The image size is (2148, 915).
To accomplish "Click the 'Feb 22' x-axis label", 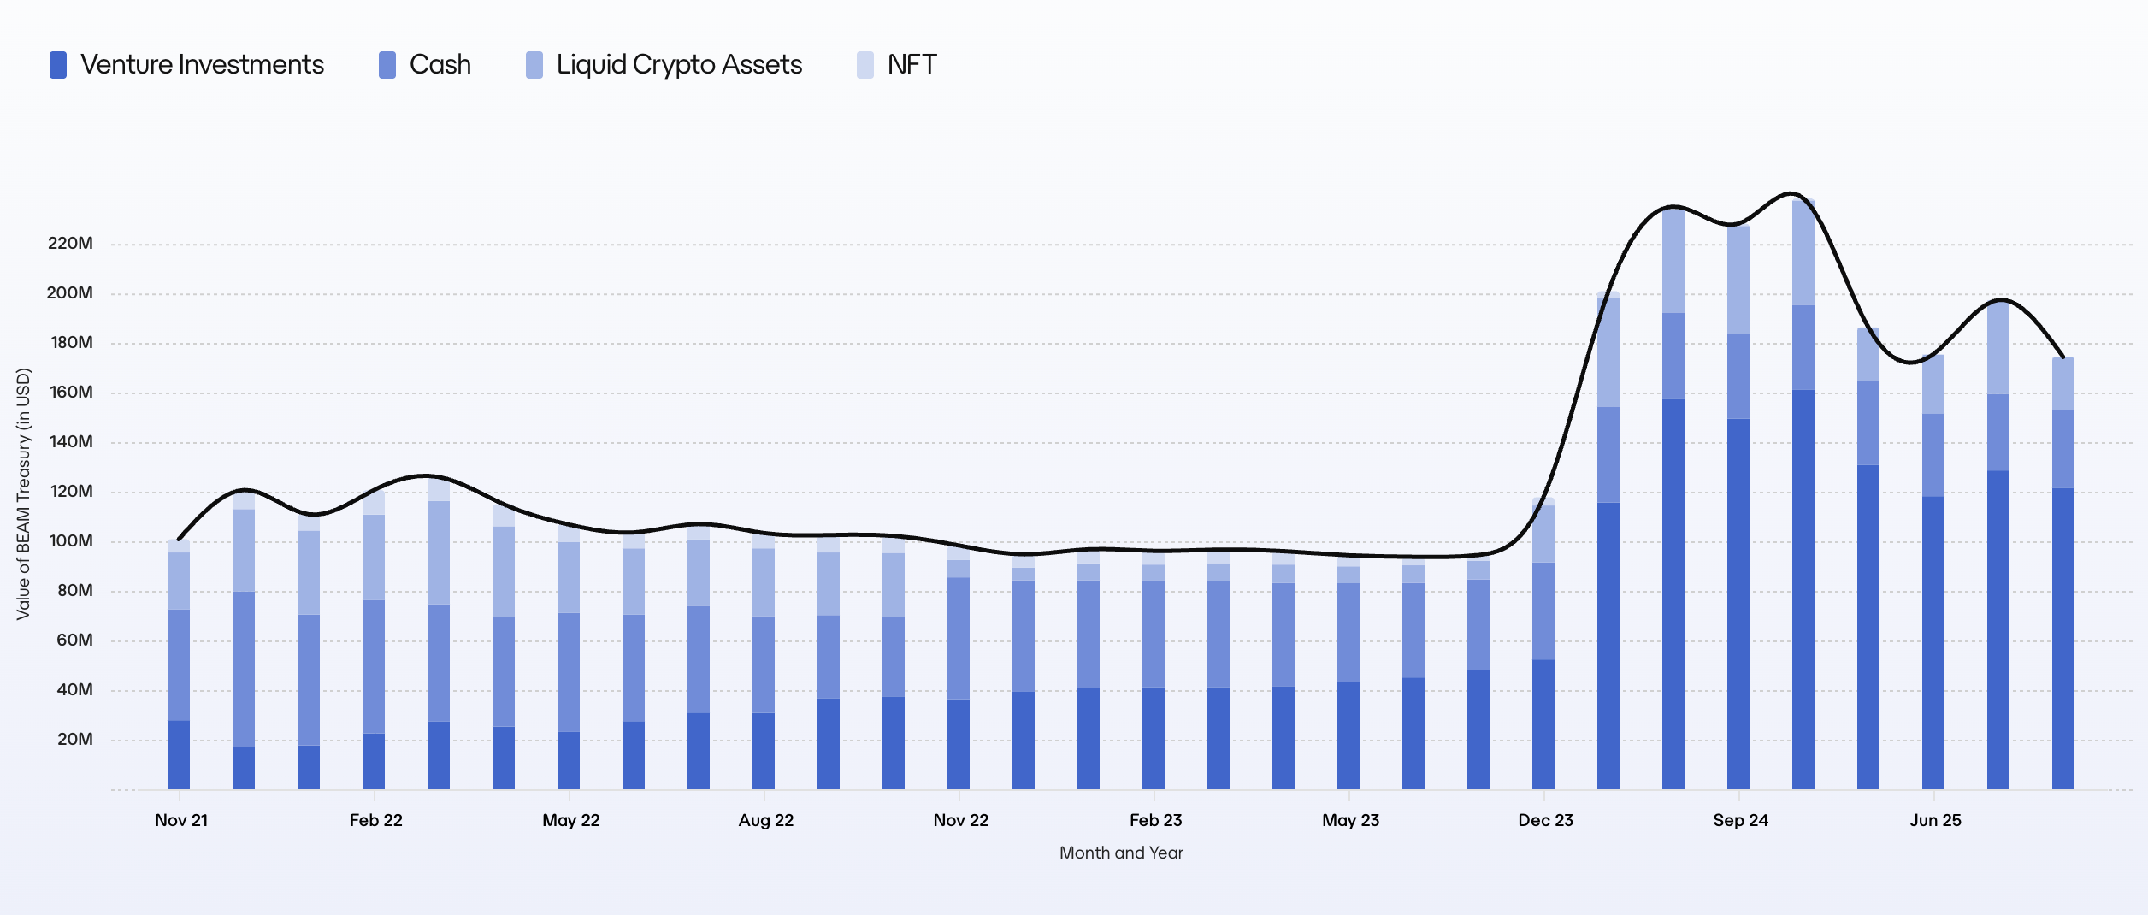I will (376, 820).
